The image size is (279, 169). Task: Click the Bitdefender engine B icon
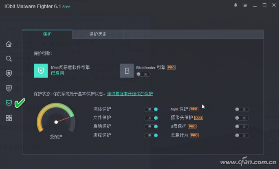(x=127, y=70)
